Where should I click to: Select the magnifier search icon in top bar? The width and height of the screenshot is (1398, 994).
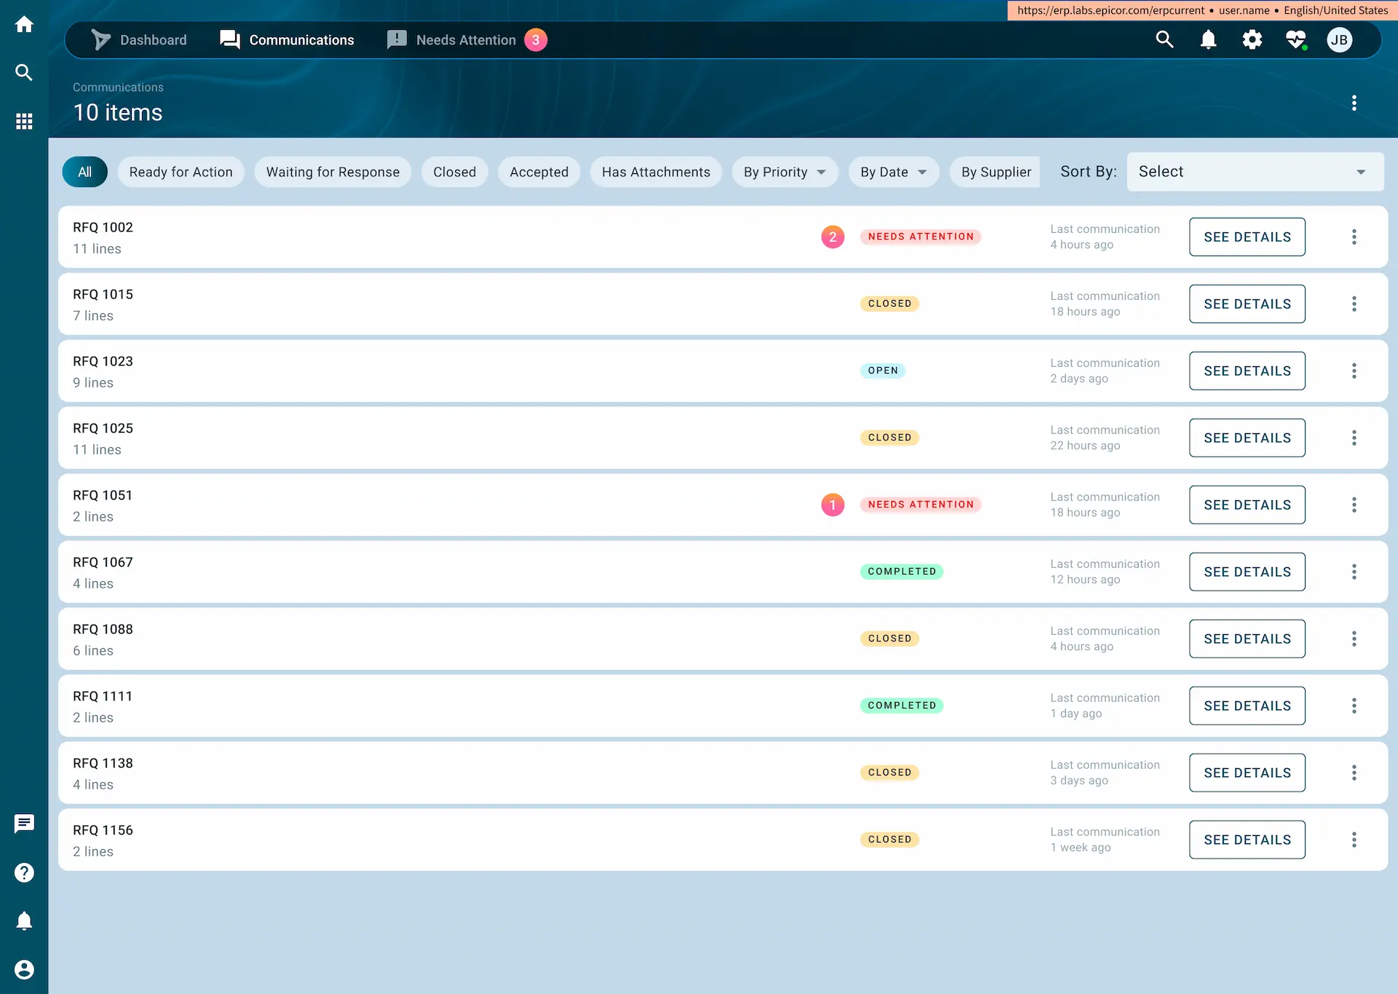tap(1165, 40)
